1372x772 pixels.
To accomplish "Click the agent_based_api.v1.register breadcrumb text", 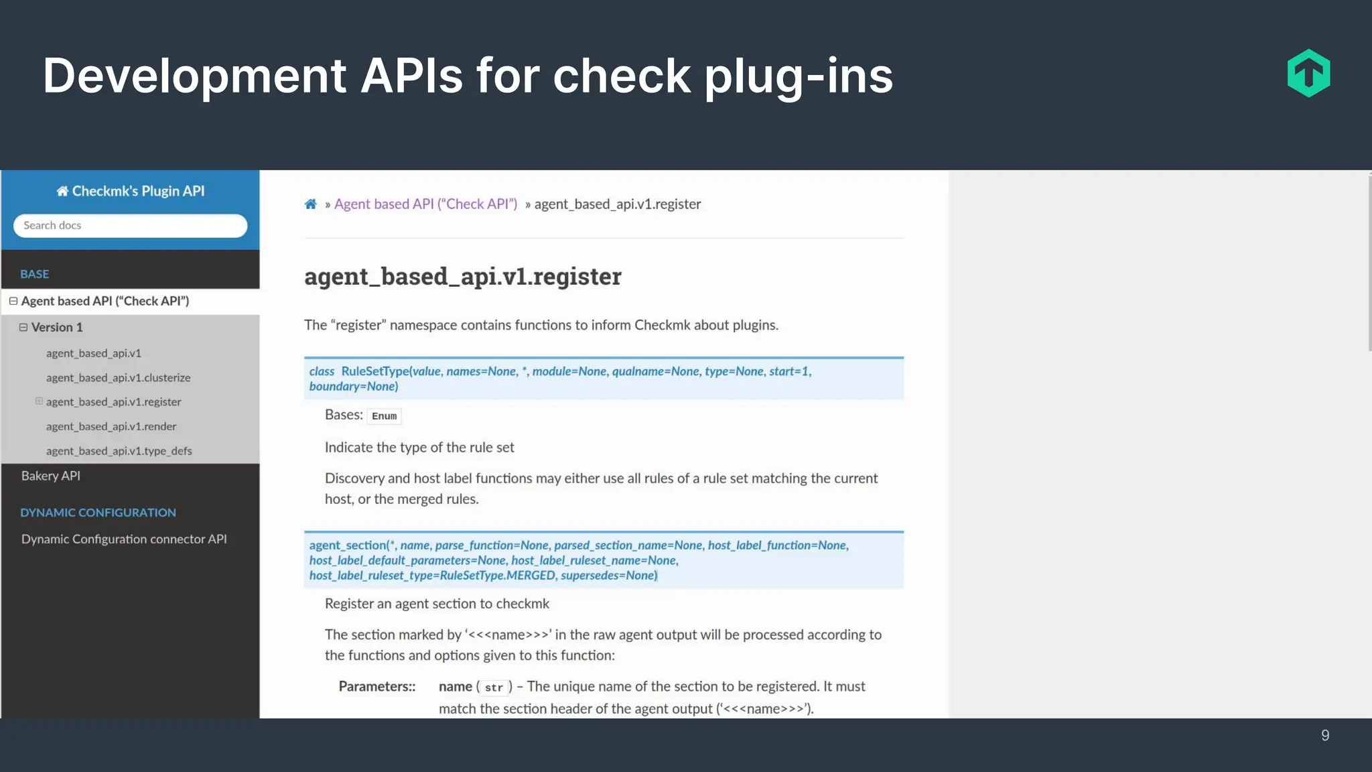I will (618, 204).
